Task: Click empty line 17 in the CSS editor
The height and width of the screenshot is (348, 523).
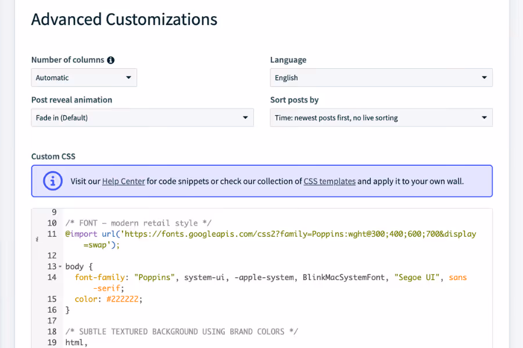Action: [277, 321]
